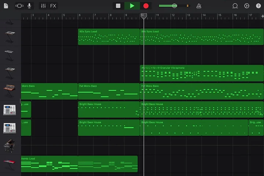Add song section with plus button
Image resolution: width=264 pixels, height=176 pixels.
pos(262,16)
